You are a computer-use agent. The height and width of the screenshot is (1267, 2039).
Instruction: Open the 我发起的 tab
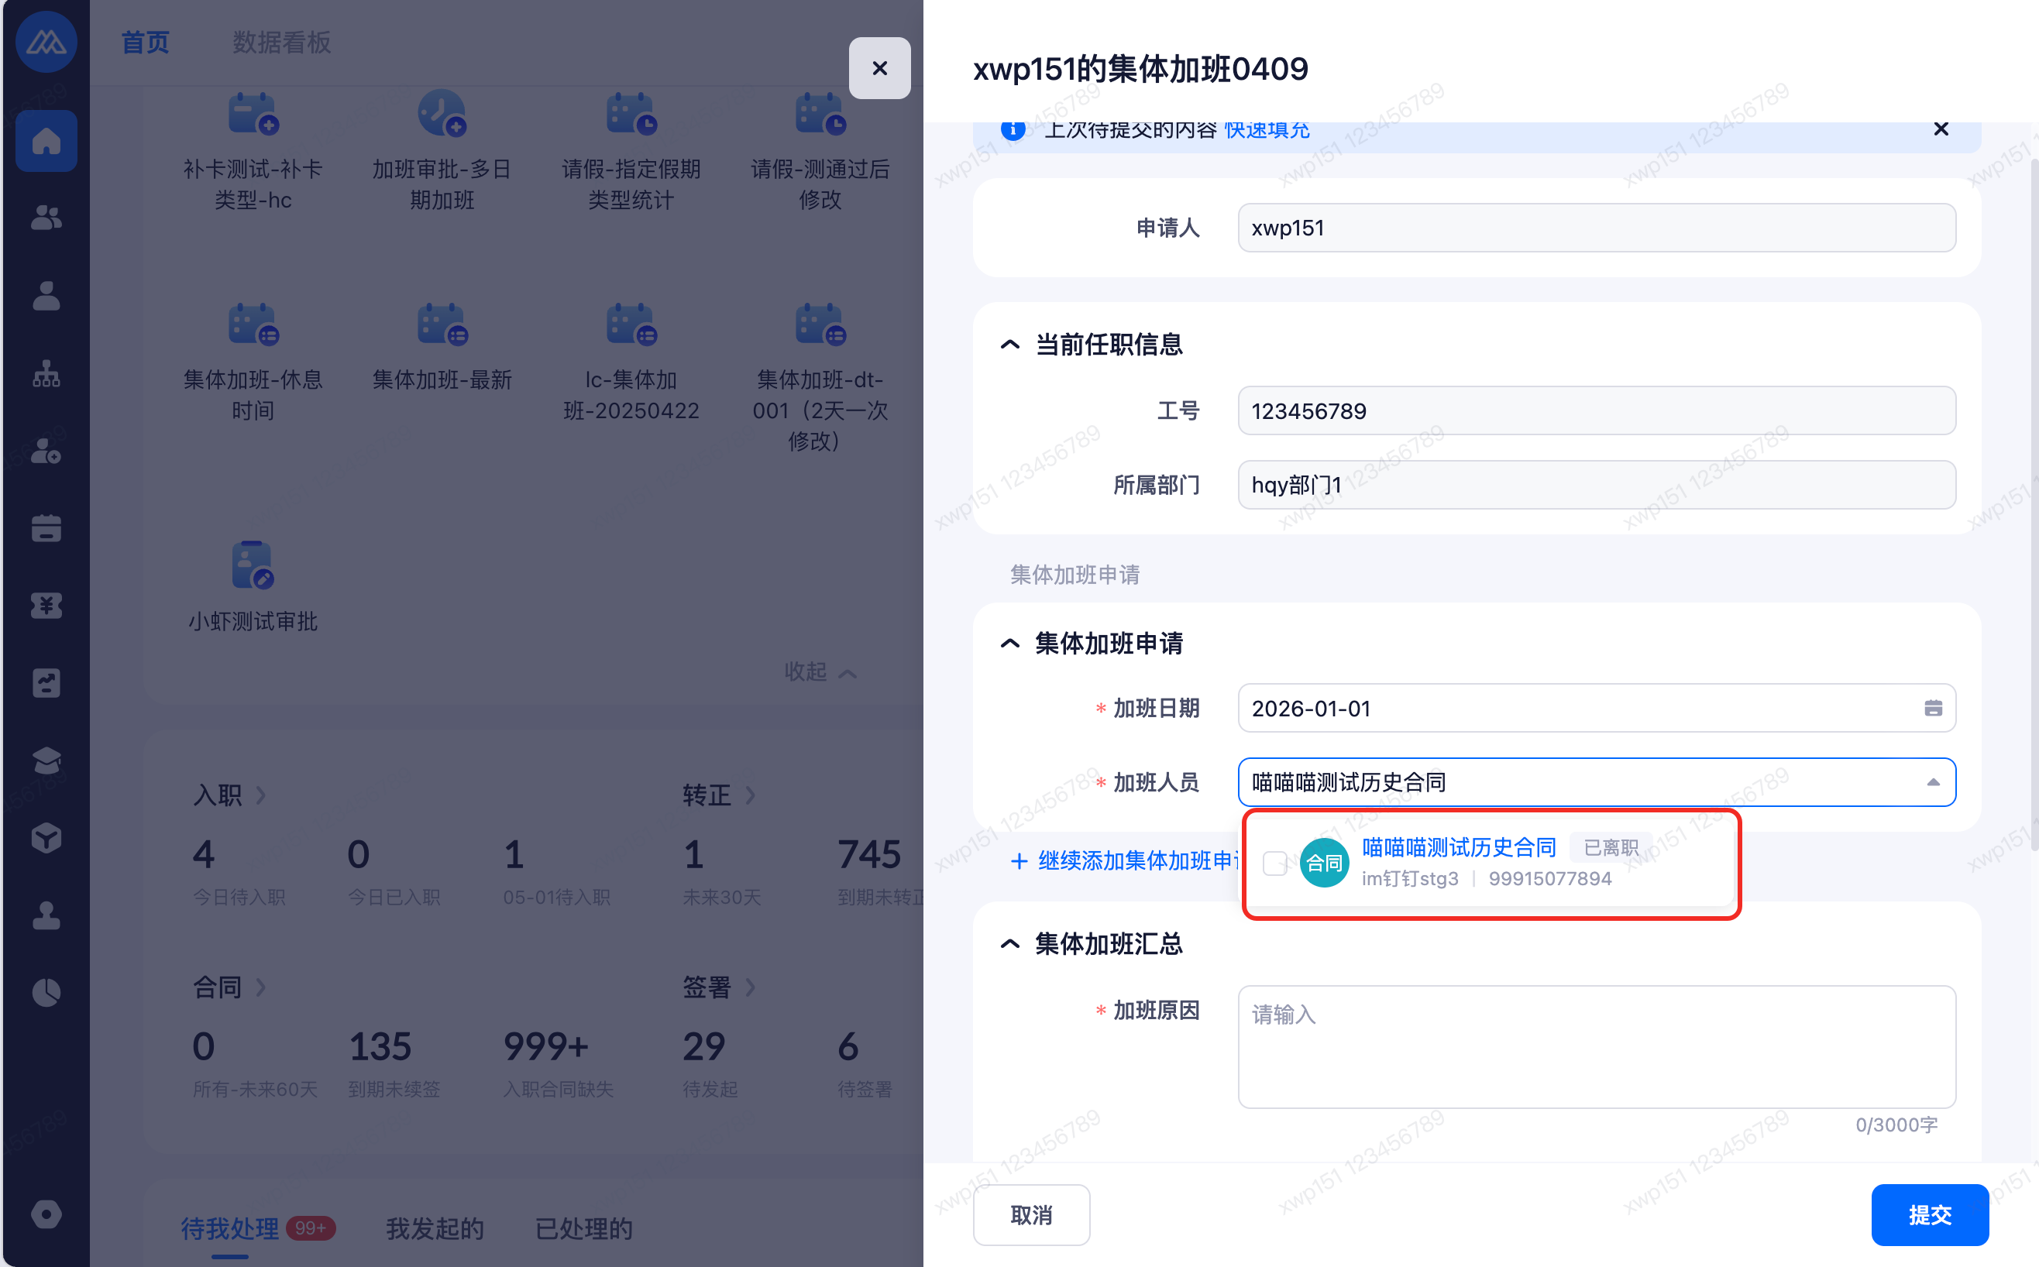[x=435, y=1228]
